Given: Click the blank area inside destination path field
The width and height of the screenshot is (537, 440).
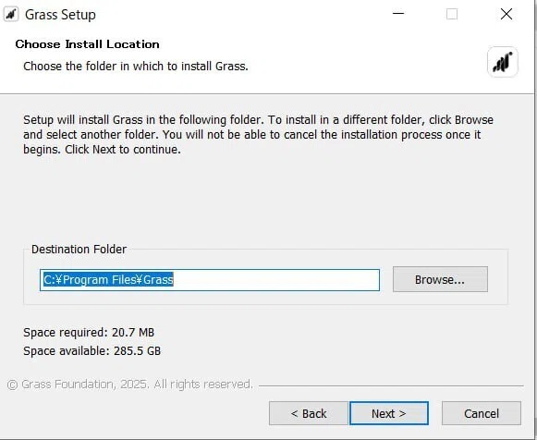Looking at the screenshot, I should [x=275, y=280].
